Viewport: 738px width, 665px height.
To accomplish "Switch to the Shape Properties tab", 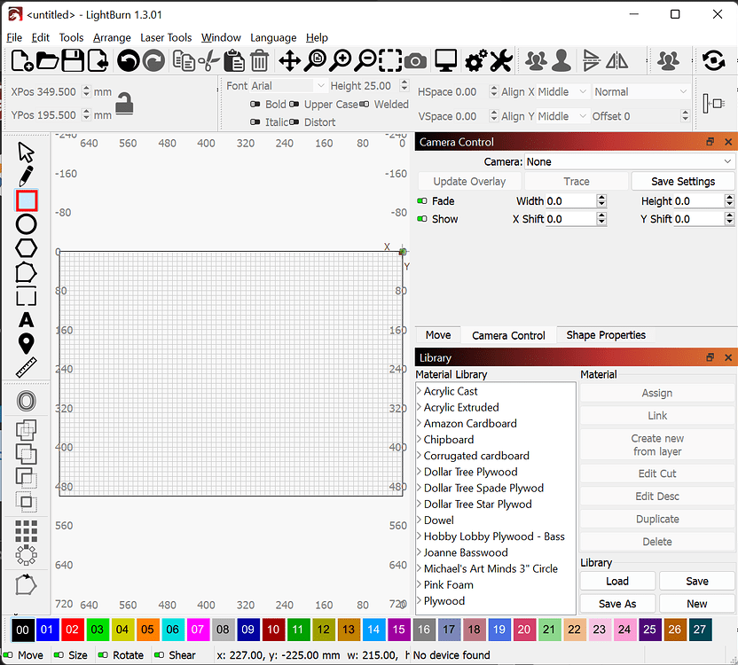I will tap(606, 335).
